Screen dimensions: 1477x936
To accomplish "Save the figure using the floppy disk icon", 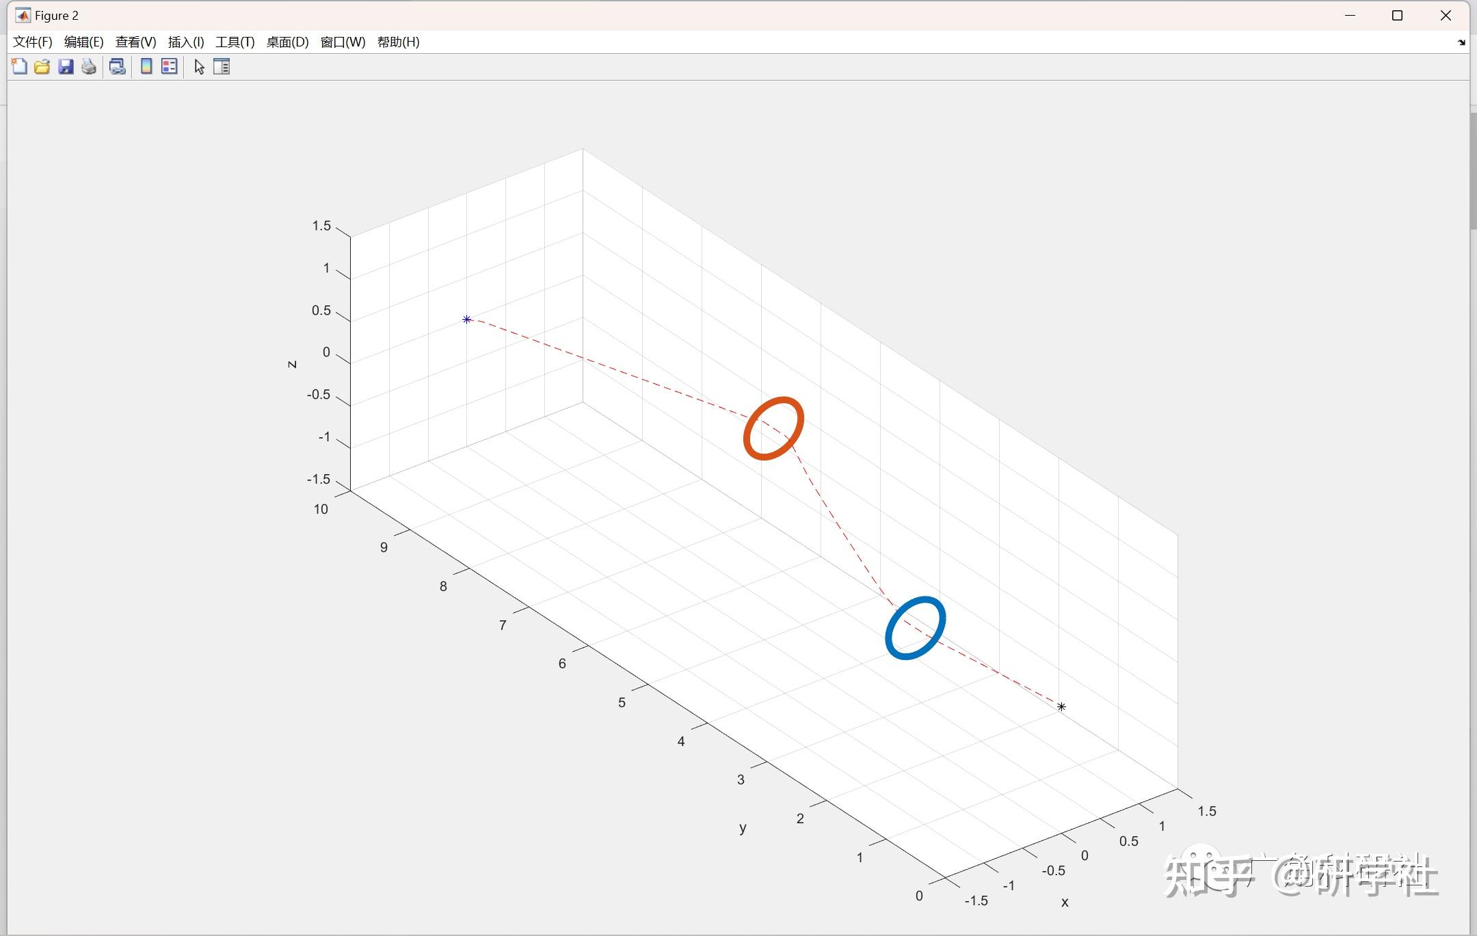I will 66,66.
